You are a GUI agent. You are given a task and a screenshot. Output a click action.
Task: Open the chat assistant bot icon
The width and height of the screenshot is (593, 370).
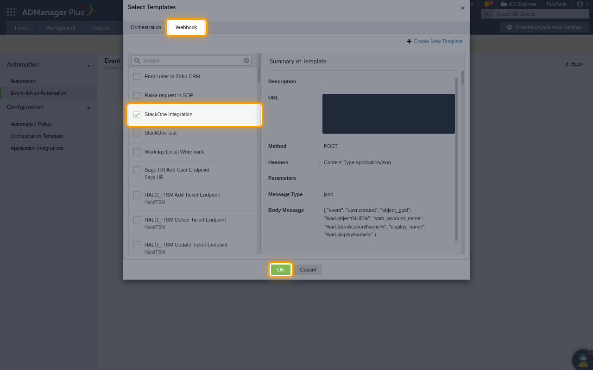[x=583, y=360]
